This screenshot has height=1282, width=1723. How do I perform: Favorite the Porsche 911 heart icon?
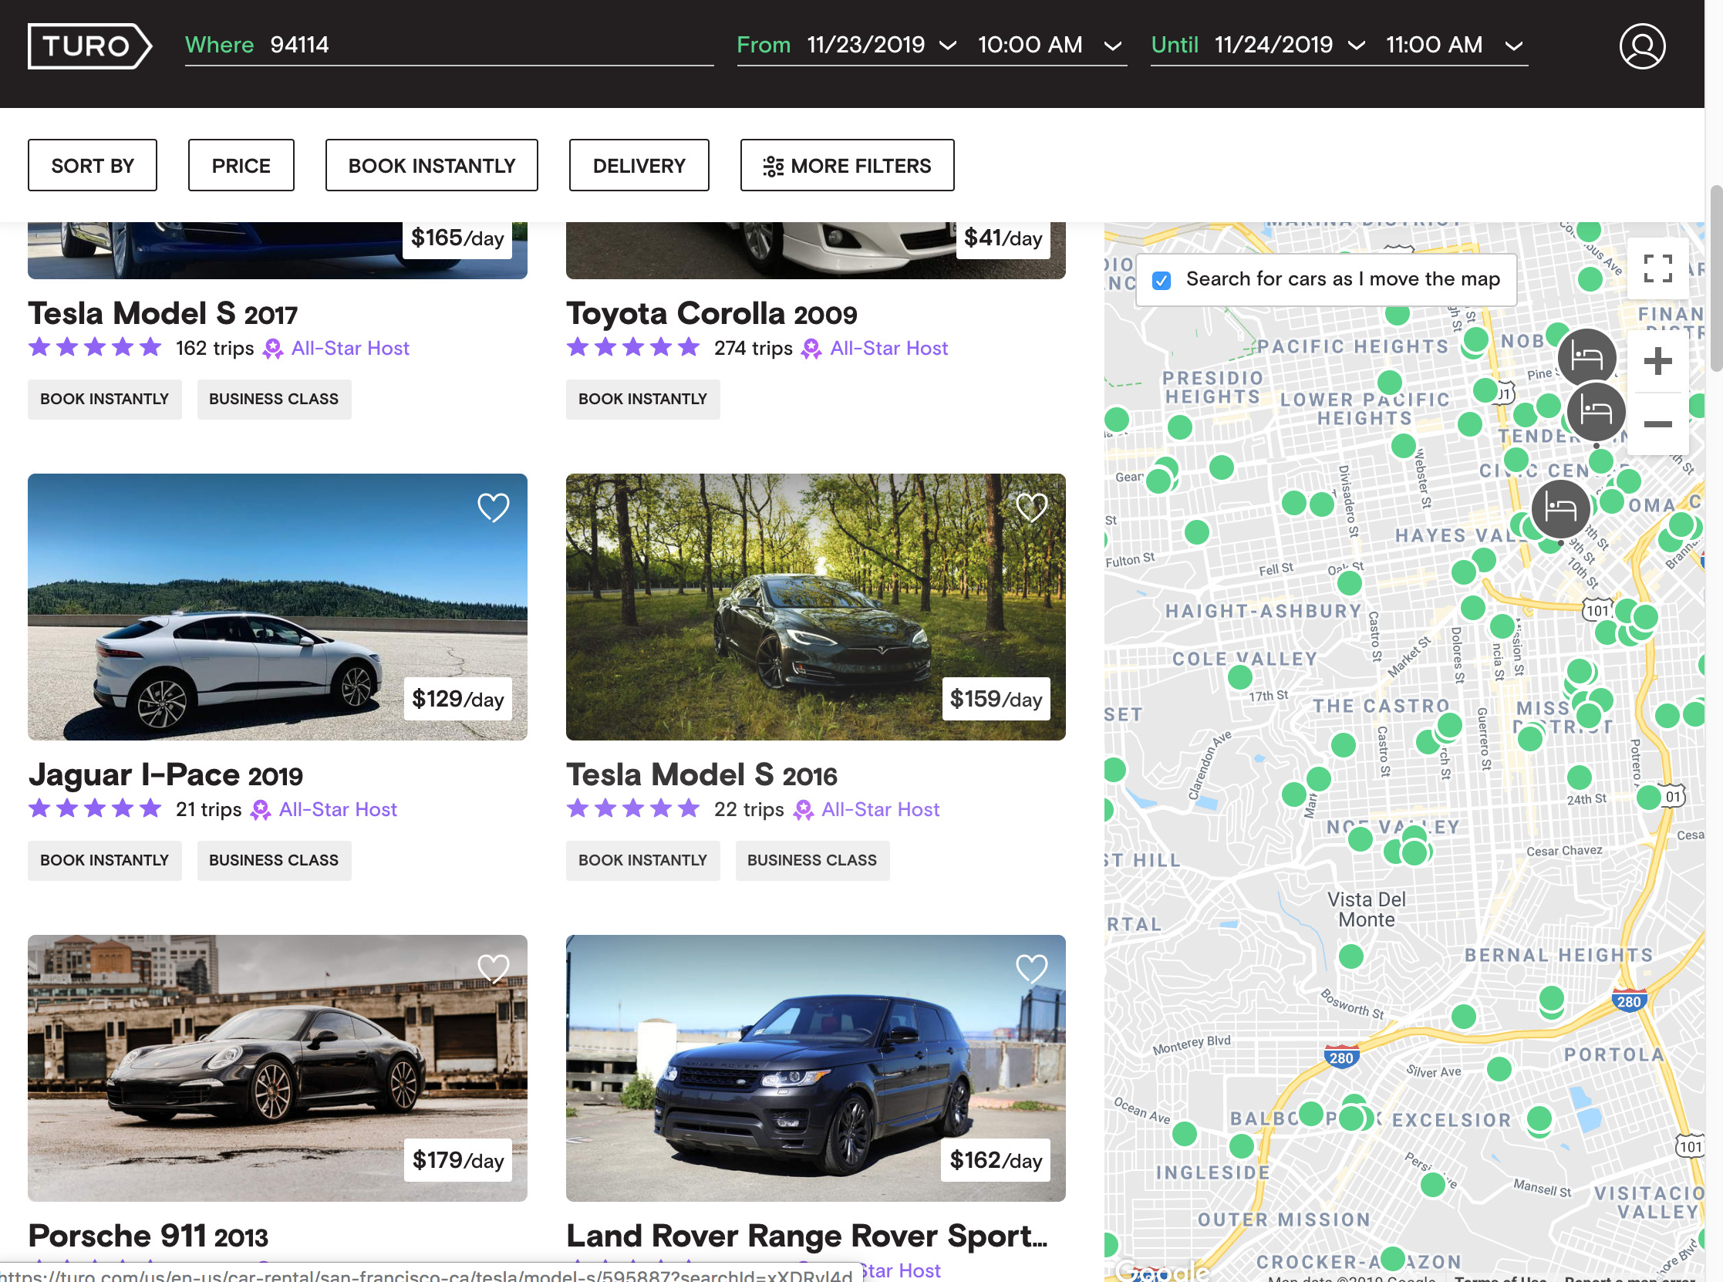tap(493, 968)
